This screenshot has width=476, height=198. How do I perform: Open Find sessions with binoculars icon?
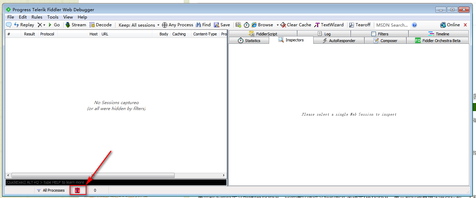pyautogui.click(x=203, y=25)
